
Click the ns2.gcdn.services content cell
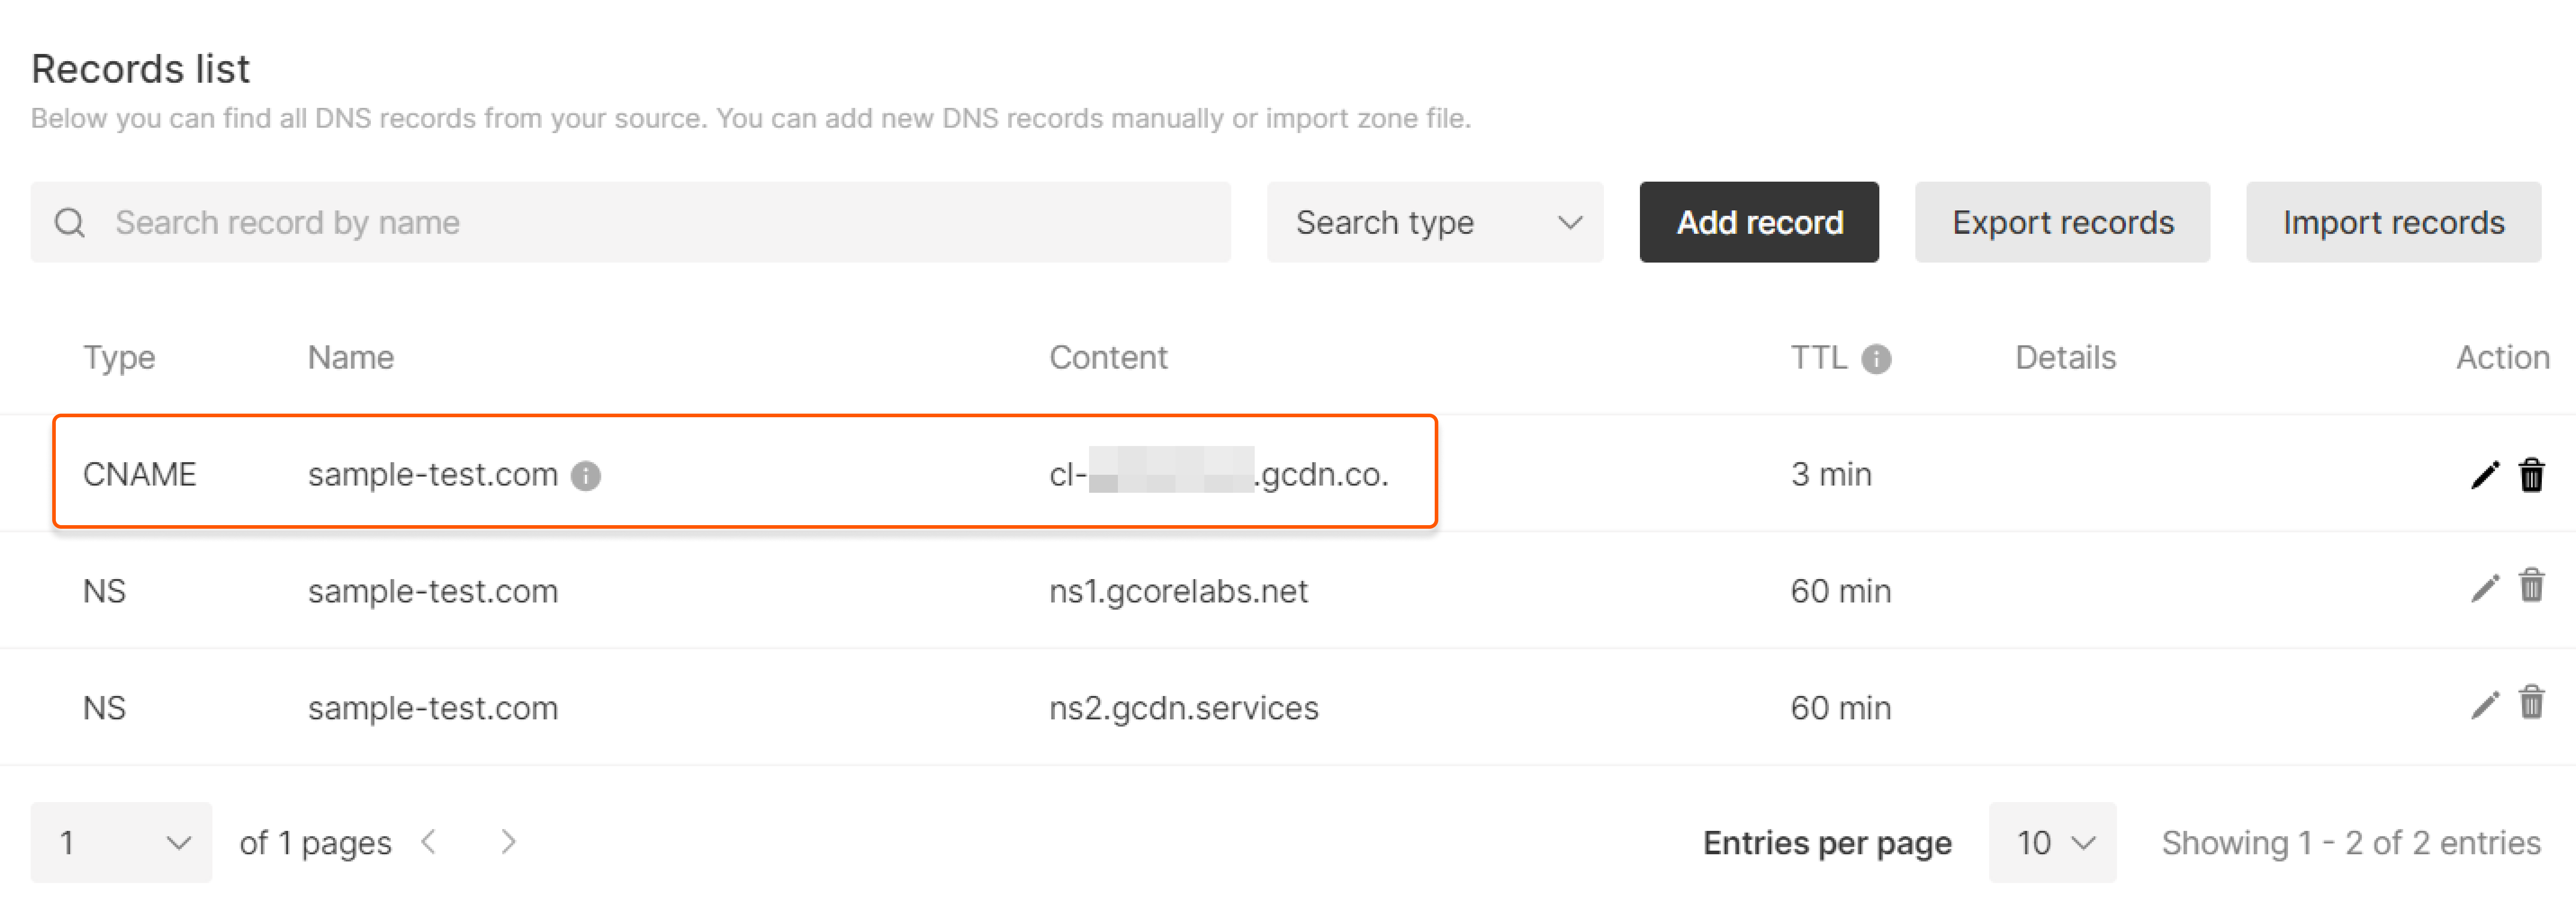click(x=1184, y=708)
